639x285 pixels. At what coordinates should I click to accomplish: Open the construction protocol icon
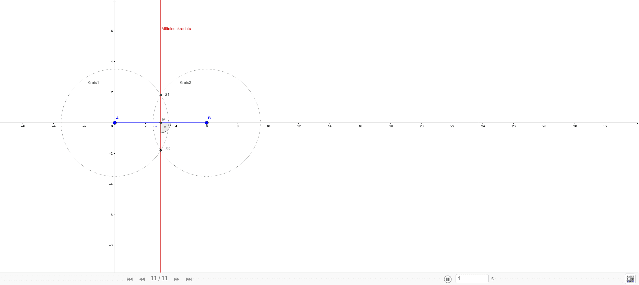click(630, 279)
